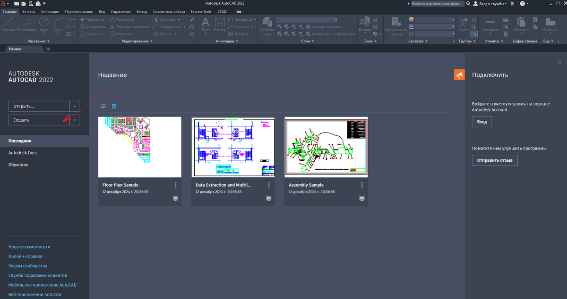The height and width of the screenshot is (299, 567).
Task: Select the Дуга arc tool
Action: click(x=58, y=25)
